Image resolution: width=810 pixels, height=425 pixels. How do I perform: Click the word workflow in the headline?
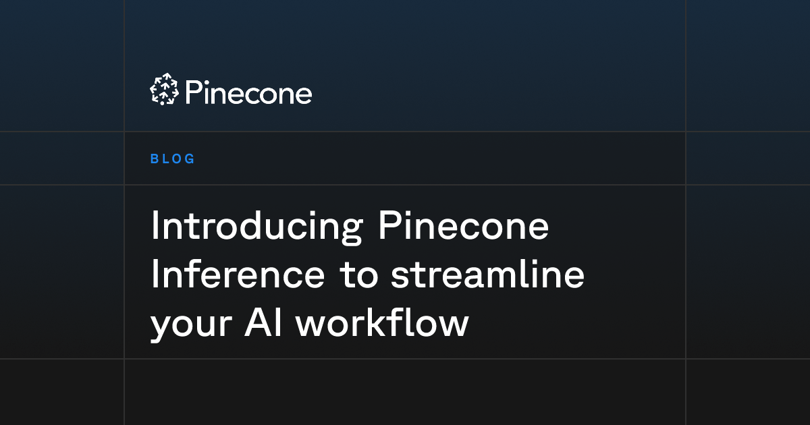[x=382, y=324]
